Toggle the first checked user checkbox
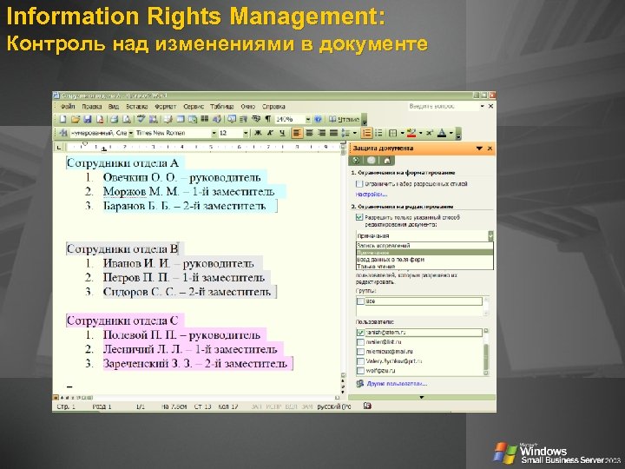This screenshot has height=469, width=625. [360, 333]
